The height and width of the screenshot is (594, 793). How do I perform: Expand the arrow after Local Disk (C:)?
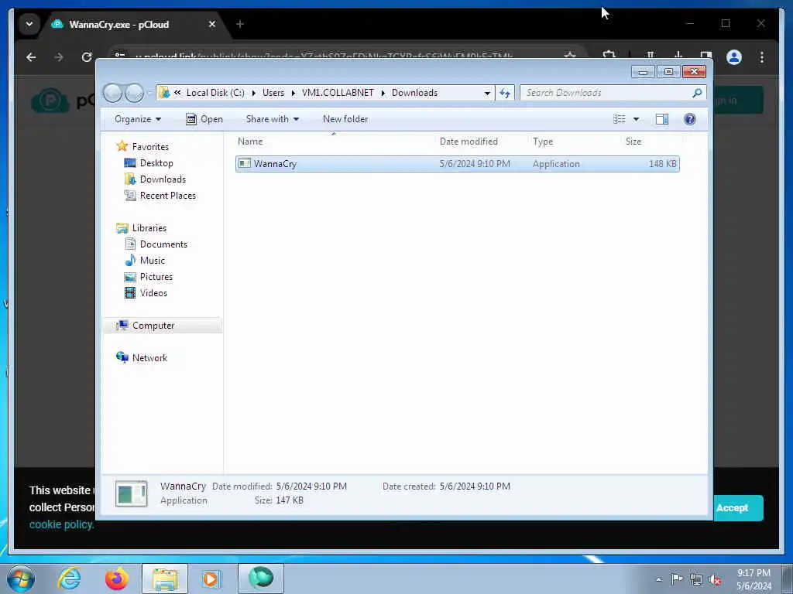[253, 93]
